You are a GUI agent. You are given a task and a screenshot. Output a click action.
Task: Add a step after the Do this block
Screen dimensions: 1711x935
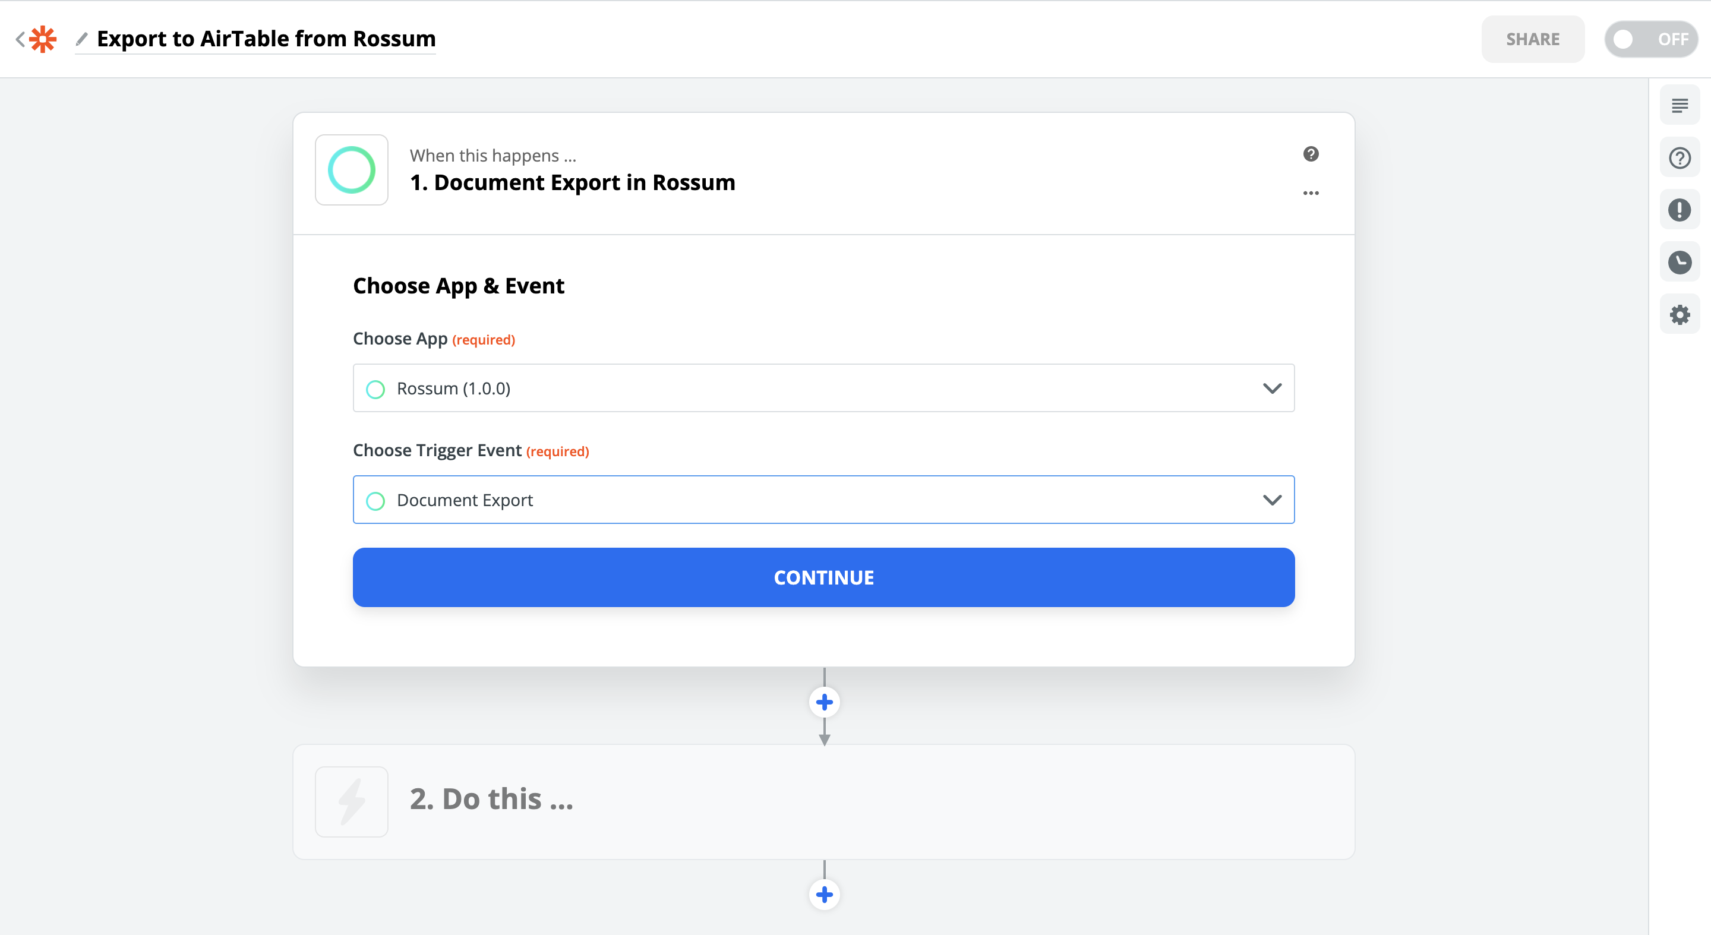pos(824,895)
